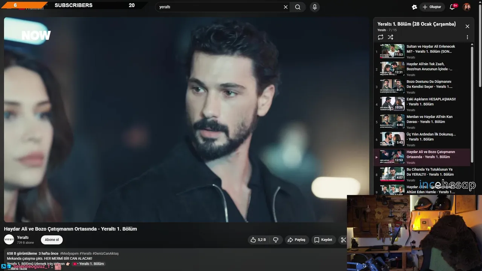Screen dimensions: 482x271
Task: Open notifications bell
Action: [x=453, y=7]
